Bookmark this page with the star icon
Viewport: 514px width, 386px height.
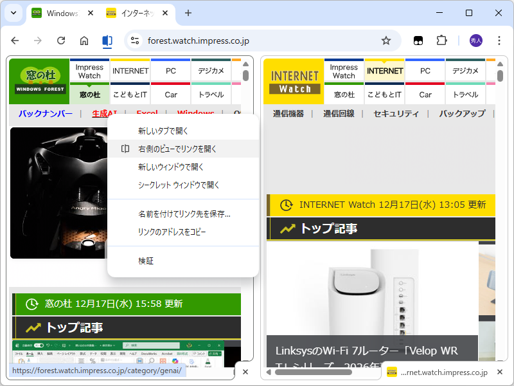(x=386, y=40)
